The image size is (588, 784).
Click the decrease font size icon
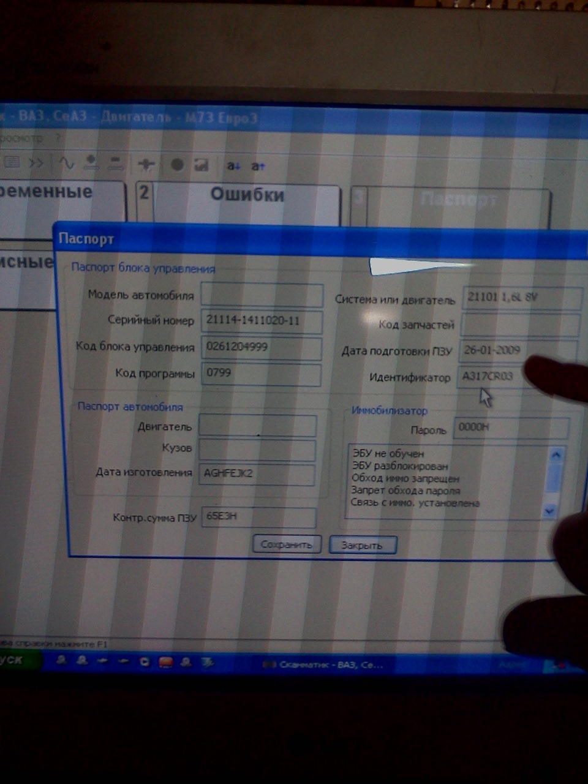pyautogui.click(x=233, y=166)
